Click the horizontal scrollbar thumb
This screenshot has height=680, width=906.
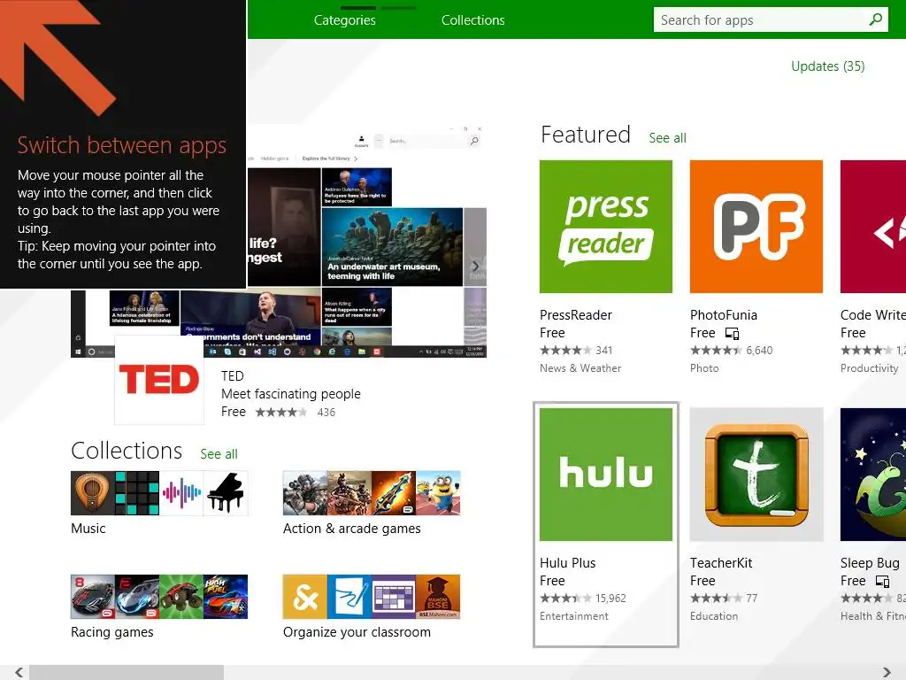click(127, 672)
